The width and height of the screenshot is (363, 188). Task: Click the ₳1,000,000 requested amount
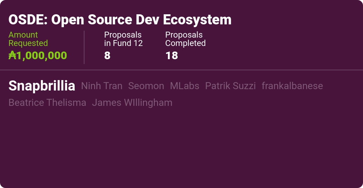tap(38, 55)
